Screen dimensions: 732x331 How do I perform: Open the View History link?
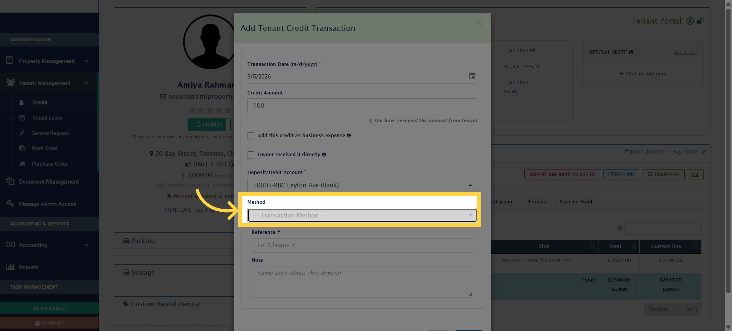(x=685, y=53)
